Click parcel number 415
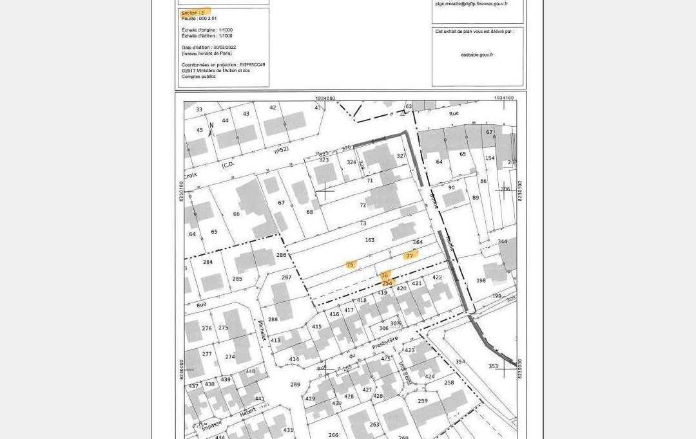This screenshot has height=439, width=696. click(x=316, y=327)
